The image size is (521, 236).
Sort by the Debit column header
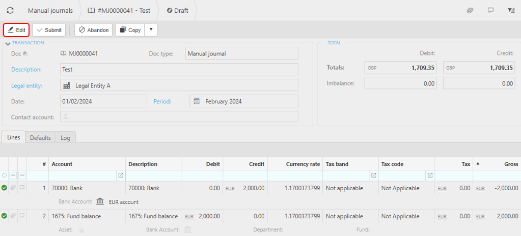click(202, 164)
